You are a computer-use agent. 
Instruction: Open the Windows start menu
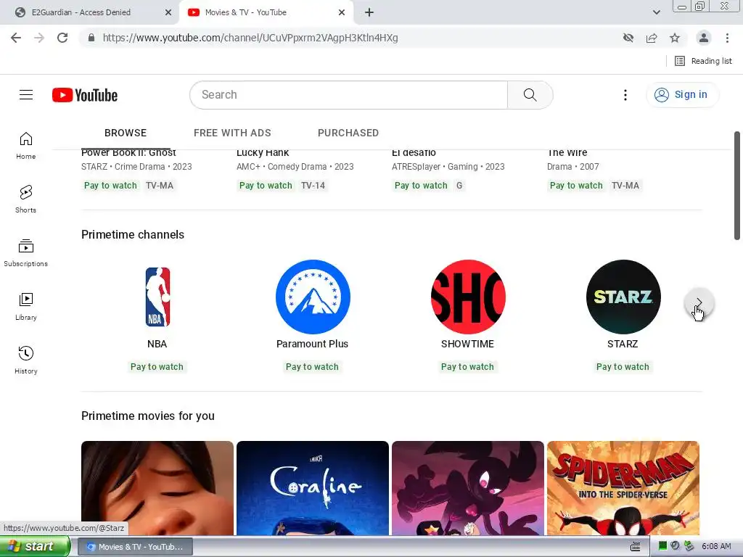click(x=35, y=547)
